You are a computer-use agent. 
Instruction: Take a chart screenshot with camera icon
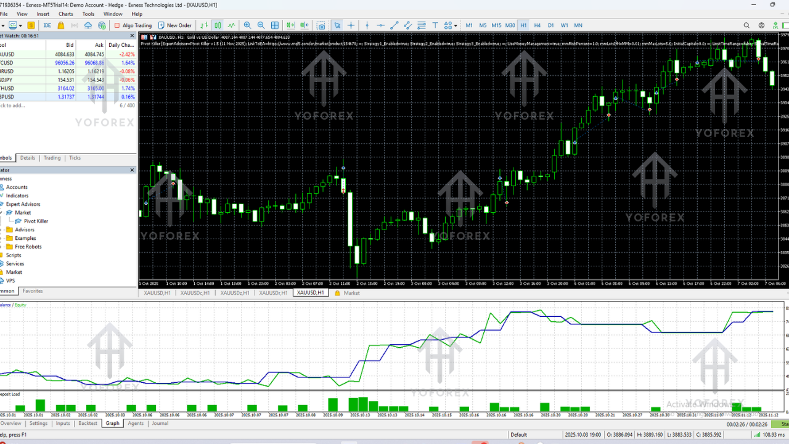click(x=321, y=25)
